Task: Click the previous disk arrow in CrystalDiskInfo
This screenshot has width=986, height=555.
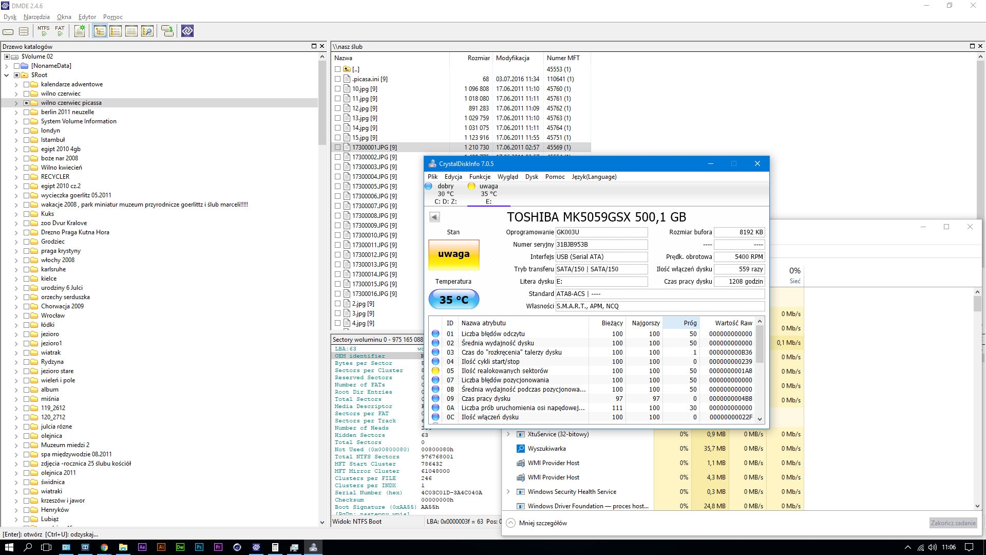Action: [434, 217]
